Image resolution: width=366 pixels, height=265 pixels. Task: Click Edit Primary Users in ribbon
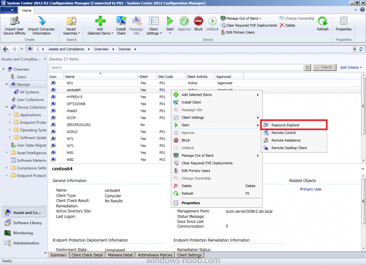point(238,32)
